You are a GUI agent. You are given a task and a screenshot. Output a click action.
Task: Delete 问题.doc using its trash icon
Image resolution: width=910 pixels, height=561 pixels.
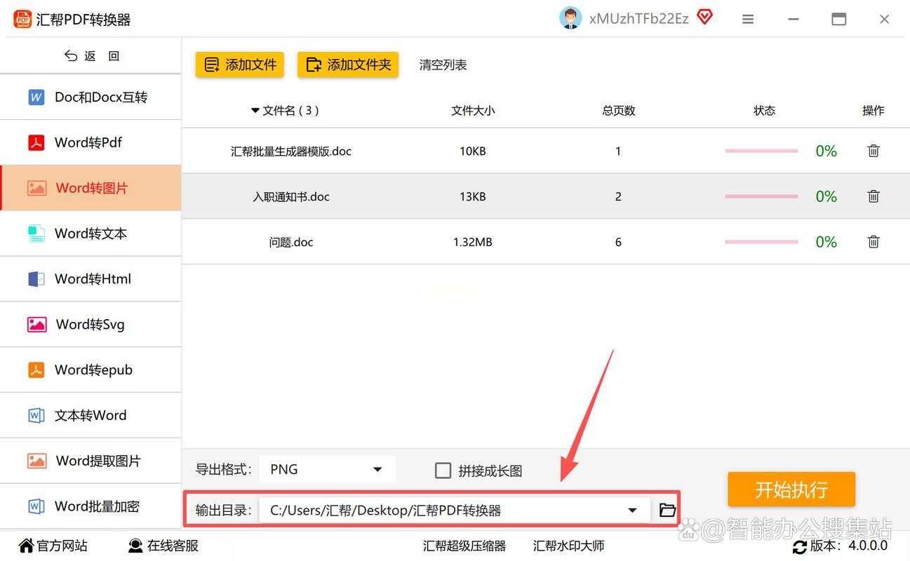coord(873,241)
